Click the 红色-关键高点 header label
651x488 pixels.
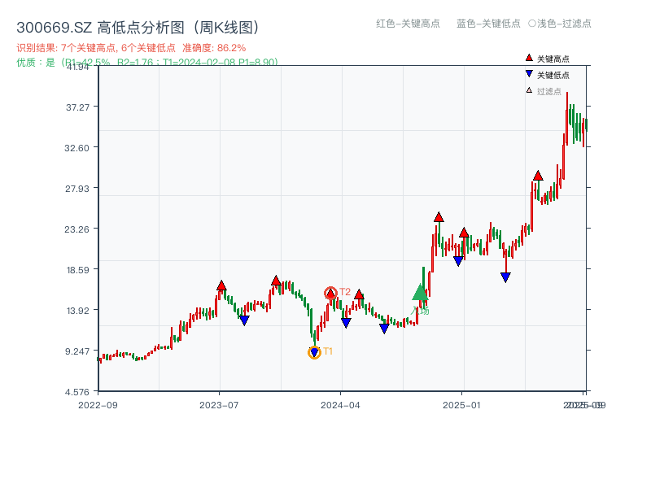[x=408, y=24]
